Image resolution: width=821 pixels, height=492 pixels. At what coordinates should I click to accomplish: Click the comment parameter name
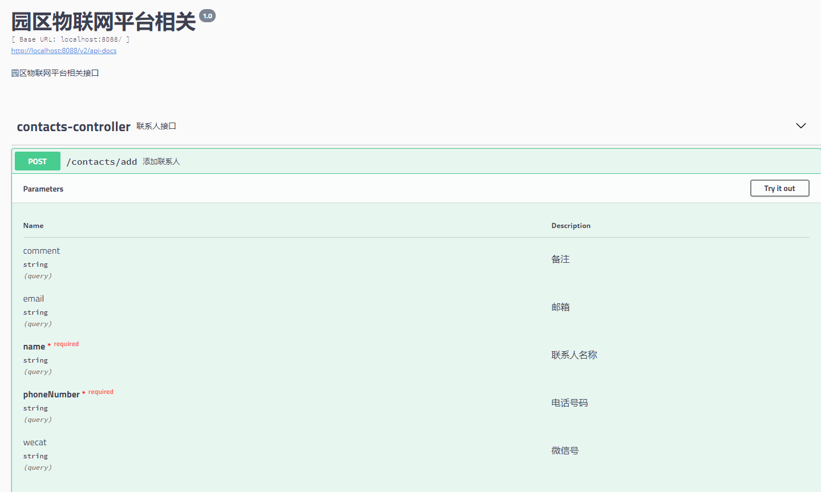click(41, 250)
